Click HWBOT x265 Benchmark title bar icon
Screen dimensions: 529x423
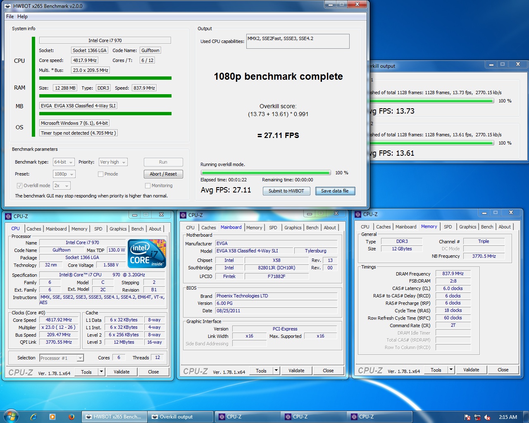[8, 6]
